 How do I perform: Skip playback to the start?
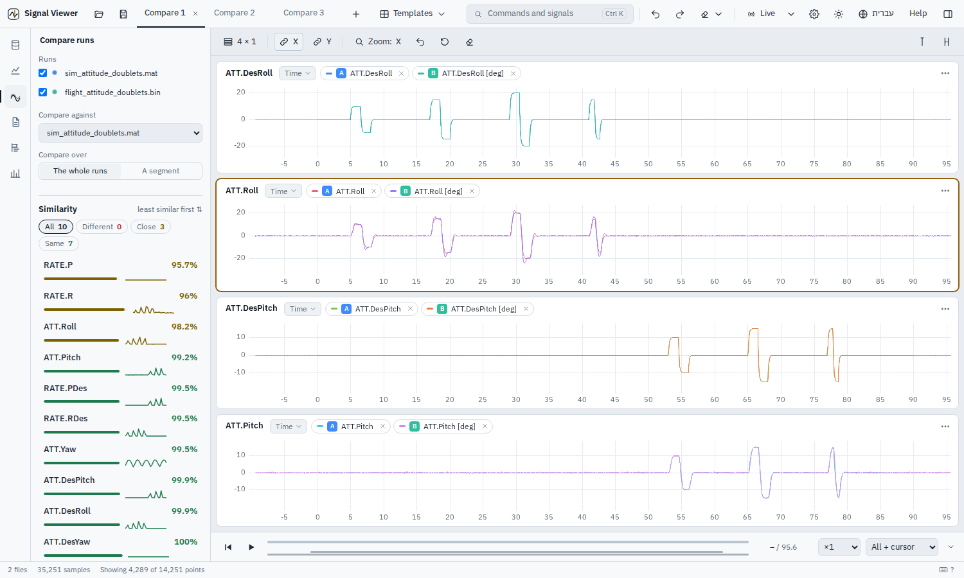tap(228, 547)
